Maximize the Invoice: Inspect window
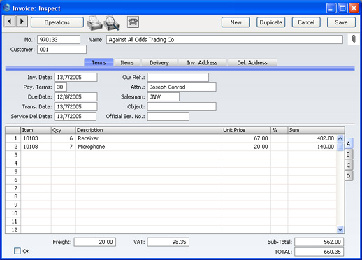Image resolution: width=362 pixels, height=260 pixels. [x=342, y=8]
